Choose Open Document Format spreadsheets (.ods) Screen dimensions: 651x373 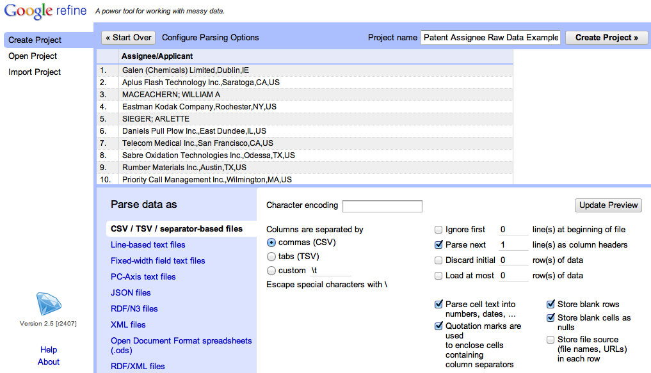pyautogui.click(x=181, y=345)
